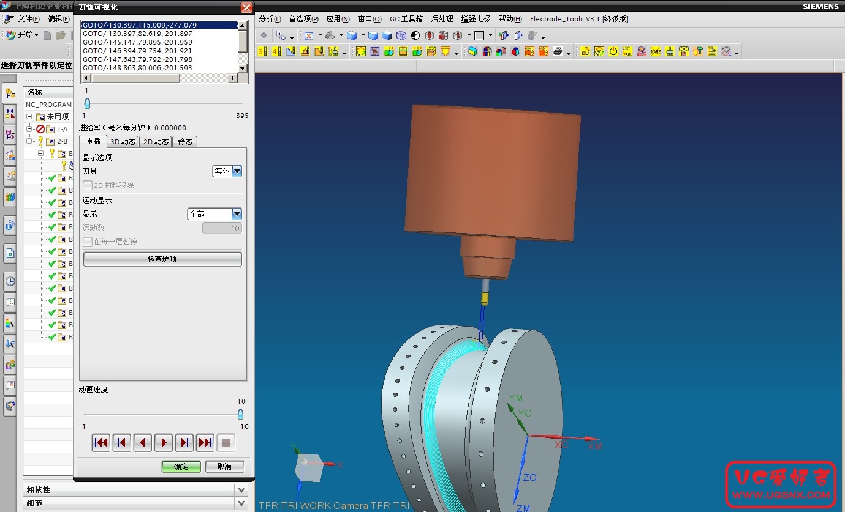The image size is (845, 512).
Task: Collapse the 2-B program group node
Action: point(29,141)
